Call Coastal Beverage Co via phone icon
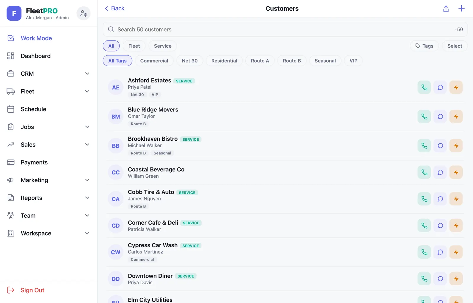Viewport: 473px width, 303px height. [424, 172]
